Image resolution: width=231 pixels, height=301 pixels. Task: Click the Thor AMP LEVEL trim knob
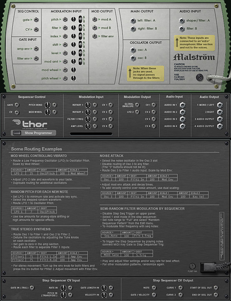[88, 126]
